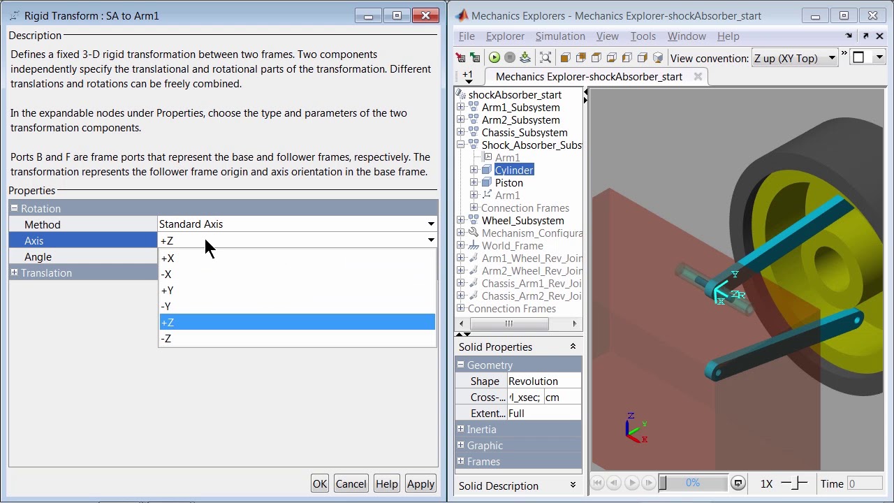Expand the Frames section in Solid Properties
This screenshot has width=894, height=503.
click(x=461, y=461)
